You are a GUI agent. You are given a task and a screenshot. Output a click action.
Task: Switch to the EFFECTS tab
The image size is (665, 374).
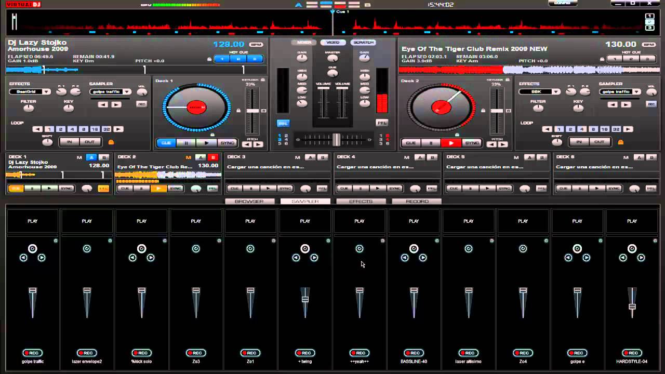pos(361,202)
